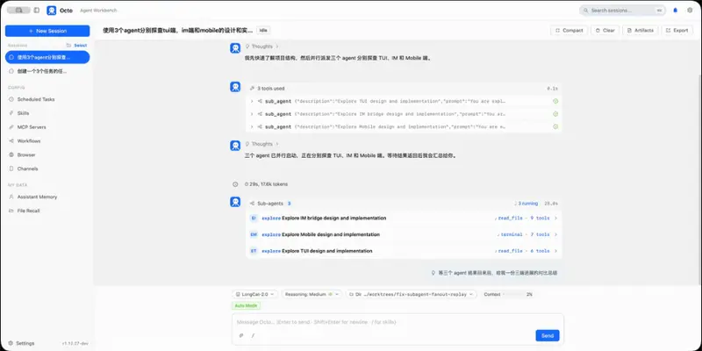702x351 pixels.
Task: Click the ET avatar for TUI agent
Action: tap(254, 251)
